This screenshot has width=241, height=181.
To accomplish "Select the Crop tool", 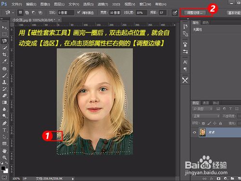I will (4, 55).
